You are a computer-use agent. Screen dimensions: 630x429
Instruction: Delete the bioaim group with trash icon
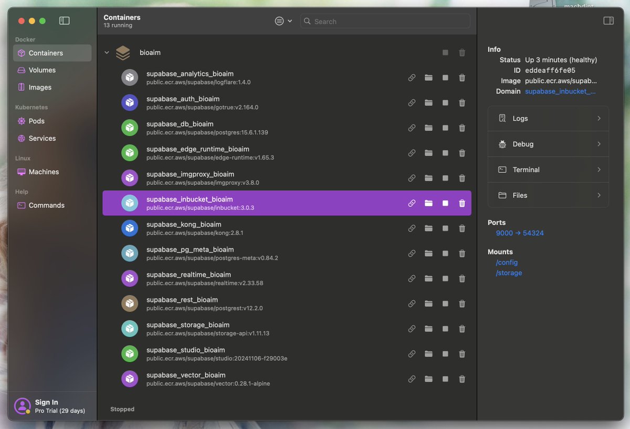[462, 53]
